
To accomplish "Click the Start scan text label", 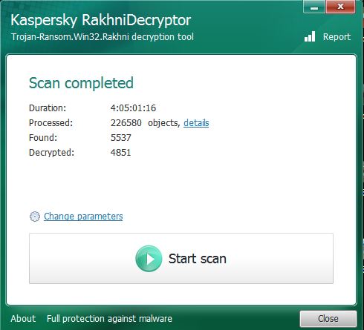I will (198, 259).
